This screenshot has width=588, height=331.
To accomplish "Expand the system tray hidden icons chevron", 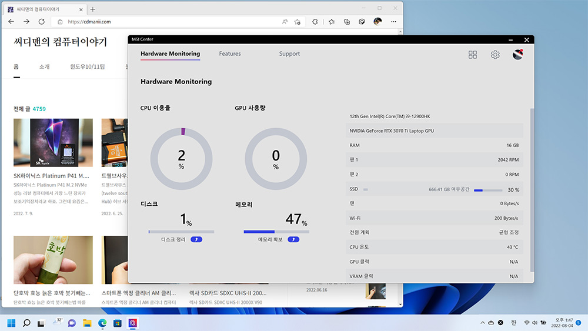I will point(482,323).
